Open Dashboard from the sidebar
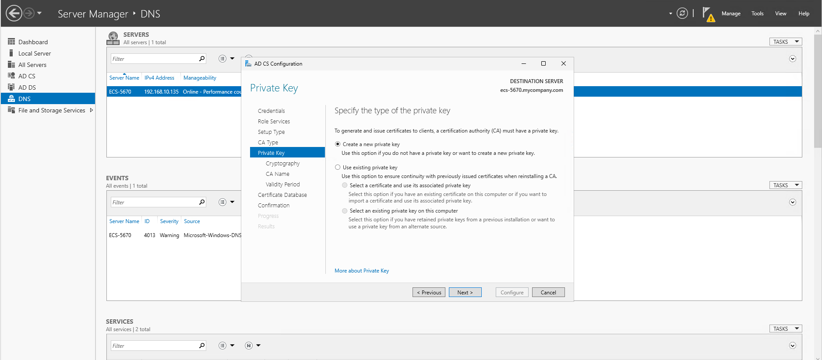 [33, 42]
